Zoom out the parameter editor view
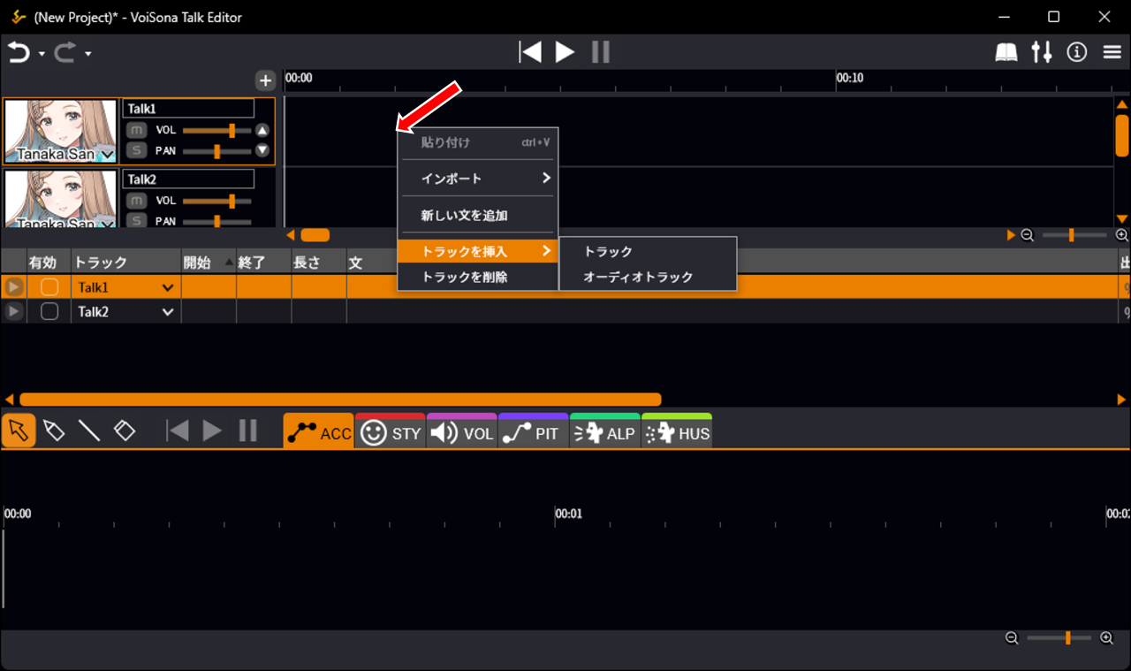 [1012, 637]
